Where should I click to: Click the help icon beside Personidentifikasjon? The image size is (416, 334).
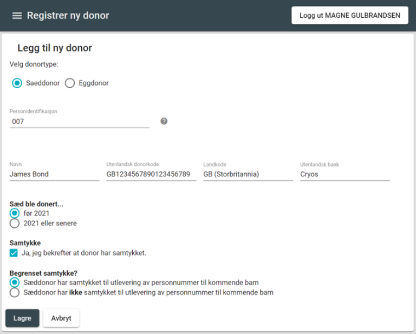click(164, 121)
